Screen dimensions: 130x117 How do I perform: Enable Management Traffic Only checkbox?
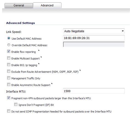click(9, 78)
